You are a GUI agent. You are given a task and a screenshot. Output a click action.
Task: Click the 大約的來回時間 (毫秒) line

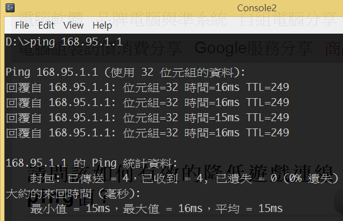tap(73, 194)
